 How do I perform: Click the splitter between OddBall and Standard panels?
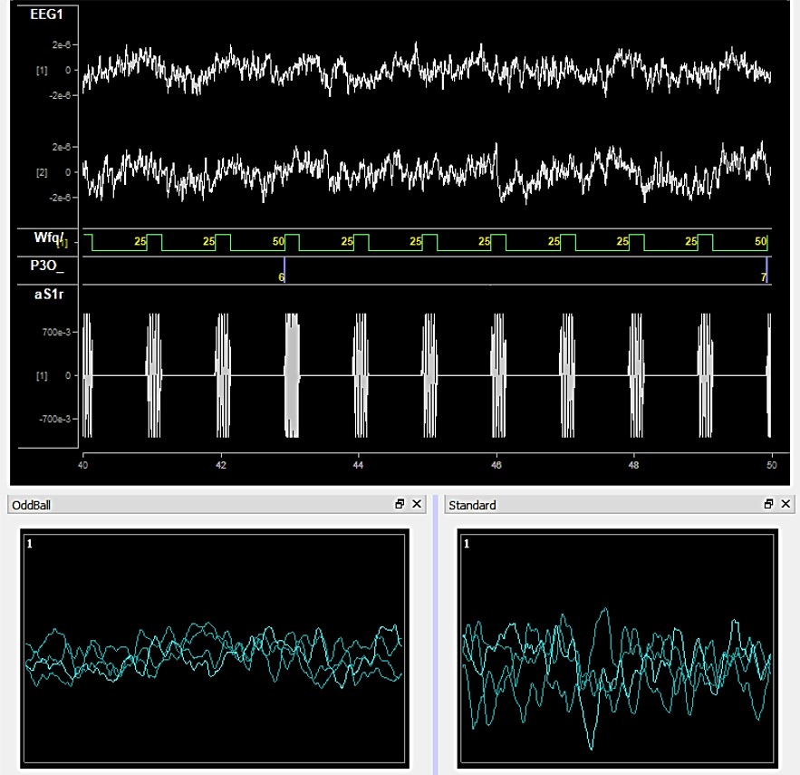[436, 635]
